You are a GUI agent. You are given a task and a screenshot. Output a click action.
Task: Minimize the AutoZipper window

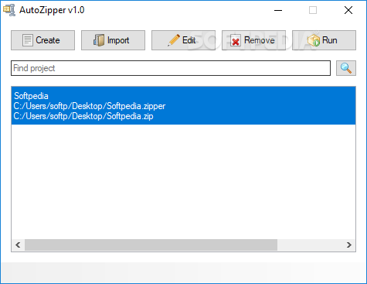278,10
